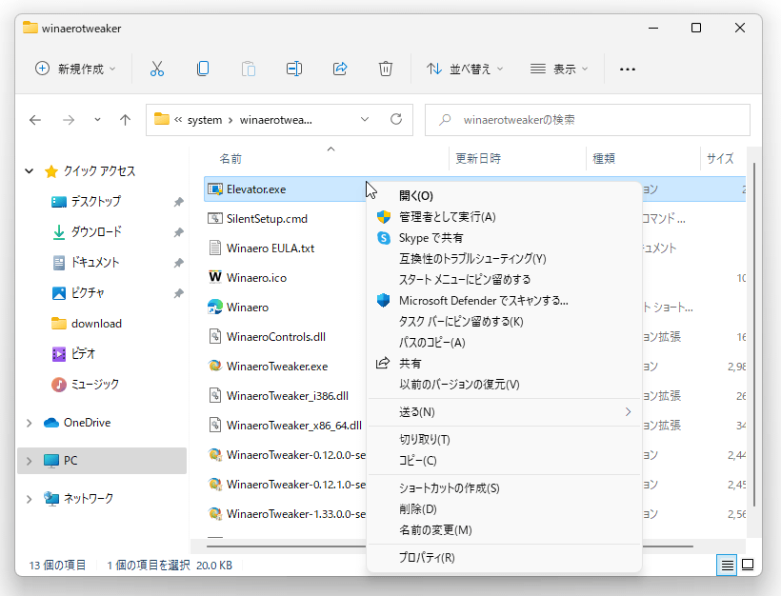Refresh the current folder view
Viewport: 781px width, 596px height.
(x=396, y=120)
